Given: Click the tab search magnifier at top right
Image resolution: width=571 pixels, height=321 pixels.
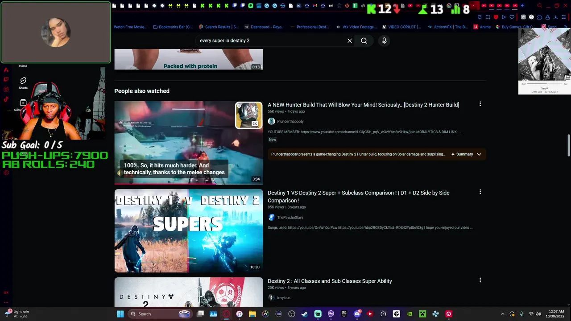Looking at the screenshot, I should pos(539,6).
